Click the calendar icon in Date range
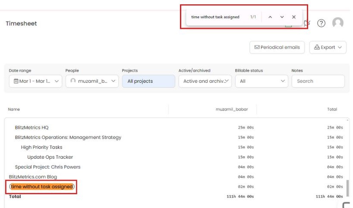Screen dimensions: 353x208 [x=16, y=81]
